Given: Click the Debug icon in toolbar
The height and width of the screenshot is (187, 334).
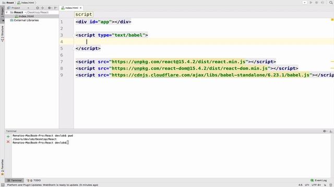Looking at the screenshot, I should point(317,3).
